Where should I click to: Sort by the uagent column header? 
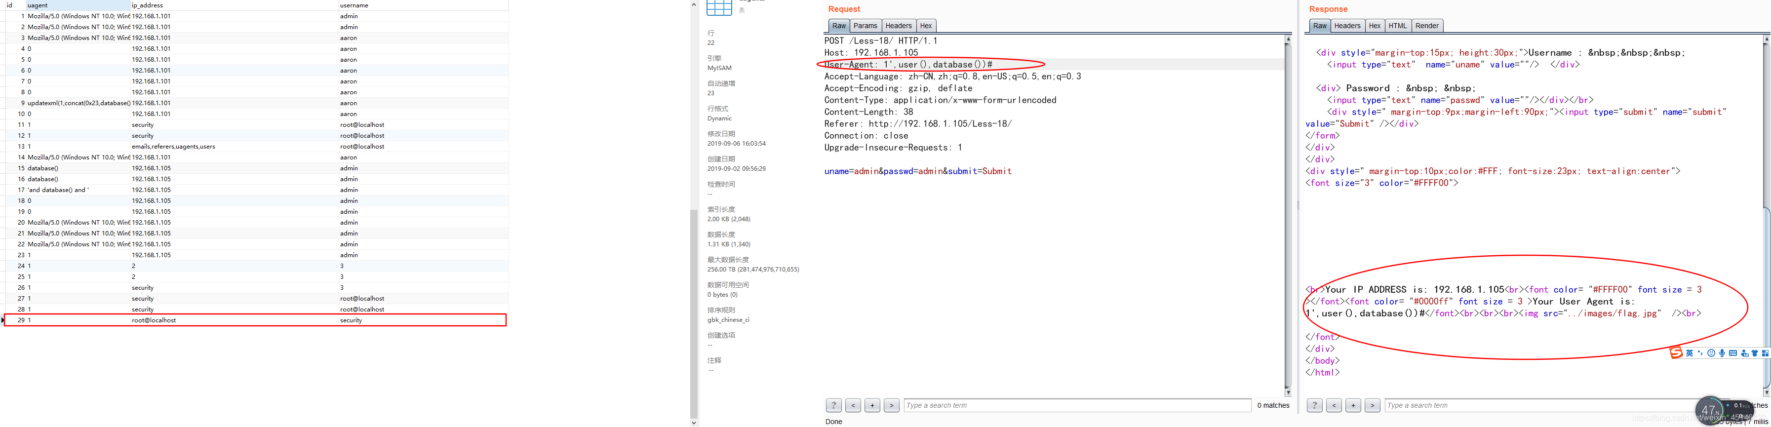pyautogui.click(x=78, y=5)
